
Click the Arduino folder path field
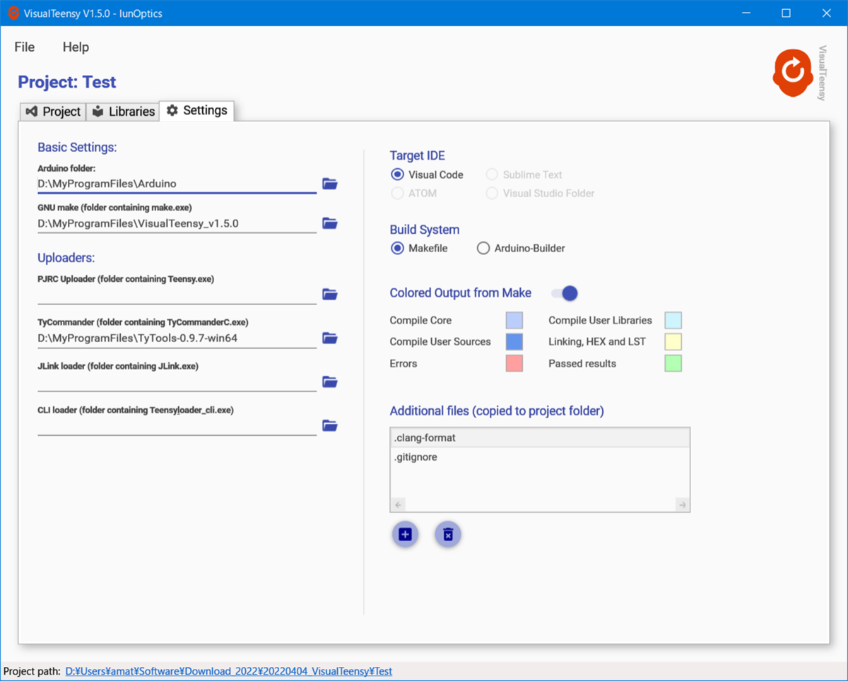[x=177, y=184]
